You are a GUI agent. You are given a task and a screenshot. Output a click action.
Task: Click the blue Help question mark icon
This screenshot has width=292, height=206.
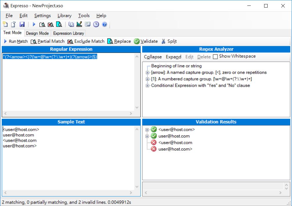pyautogui.click(x=105, y=24)
